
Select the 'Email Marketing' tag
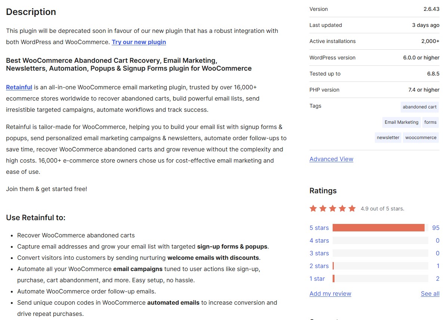(401, 122)
